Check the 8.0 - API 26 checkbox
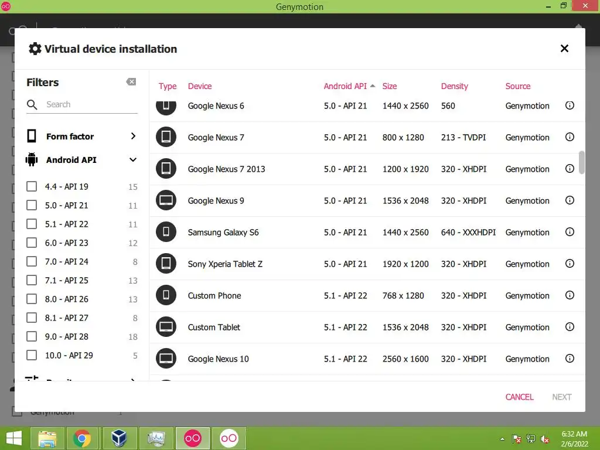The height and width of the screenshot is (450, 600). click(x=32, y=299)
